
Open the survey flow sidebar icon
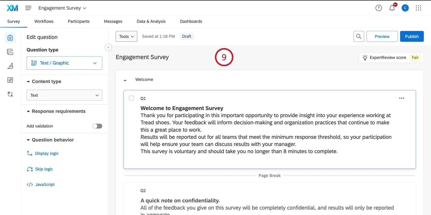[10, 52]
